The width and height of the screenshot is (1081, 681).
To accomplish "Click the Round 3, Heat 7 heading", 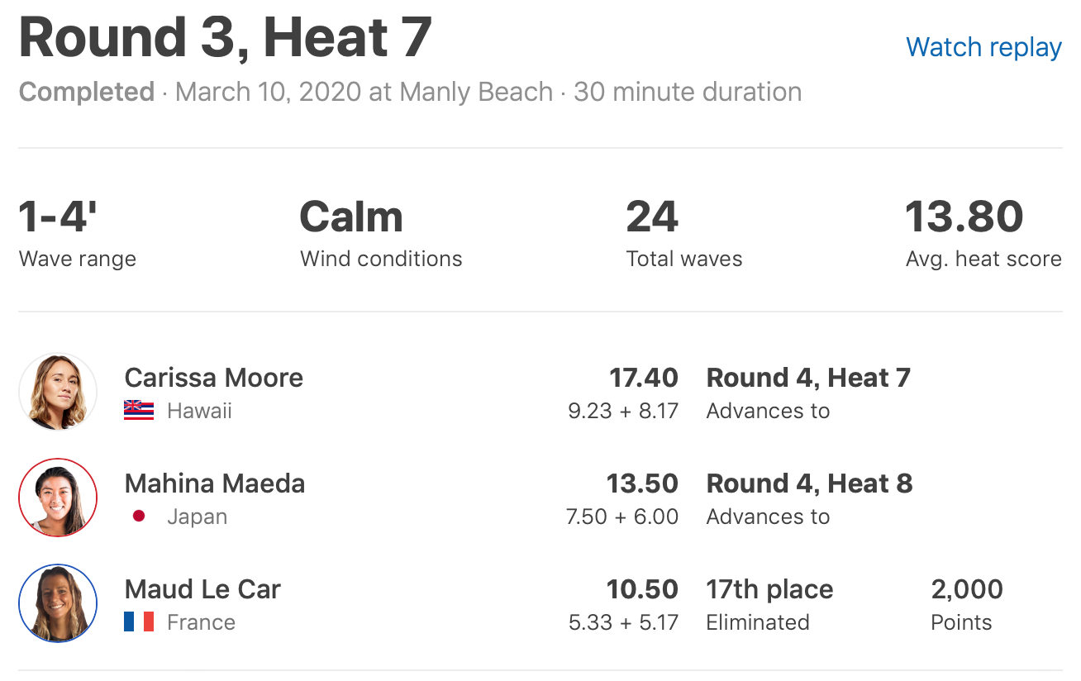I will (225, 38).
